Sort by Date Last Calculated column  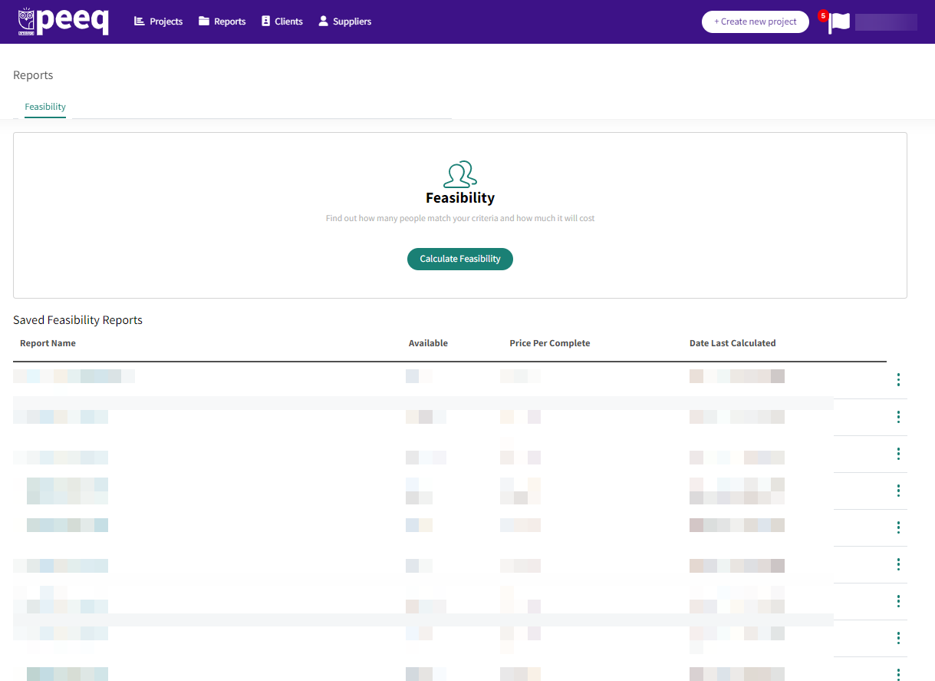coord(733,343)
